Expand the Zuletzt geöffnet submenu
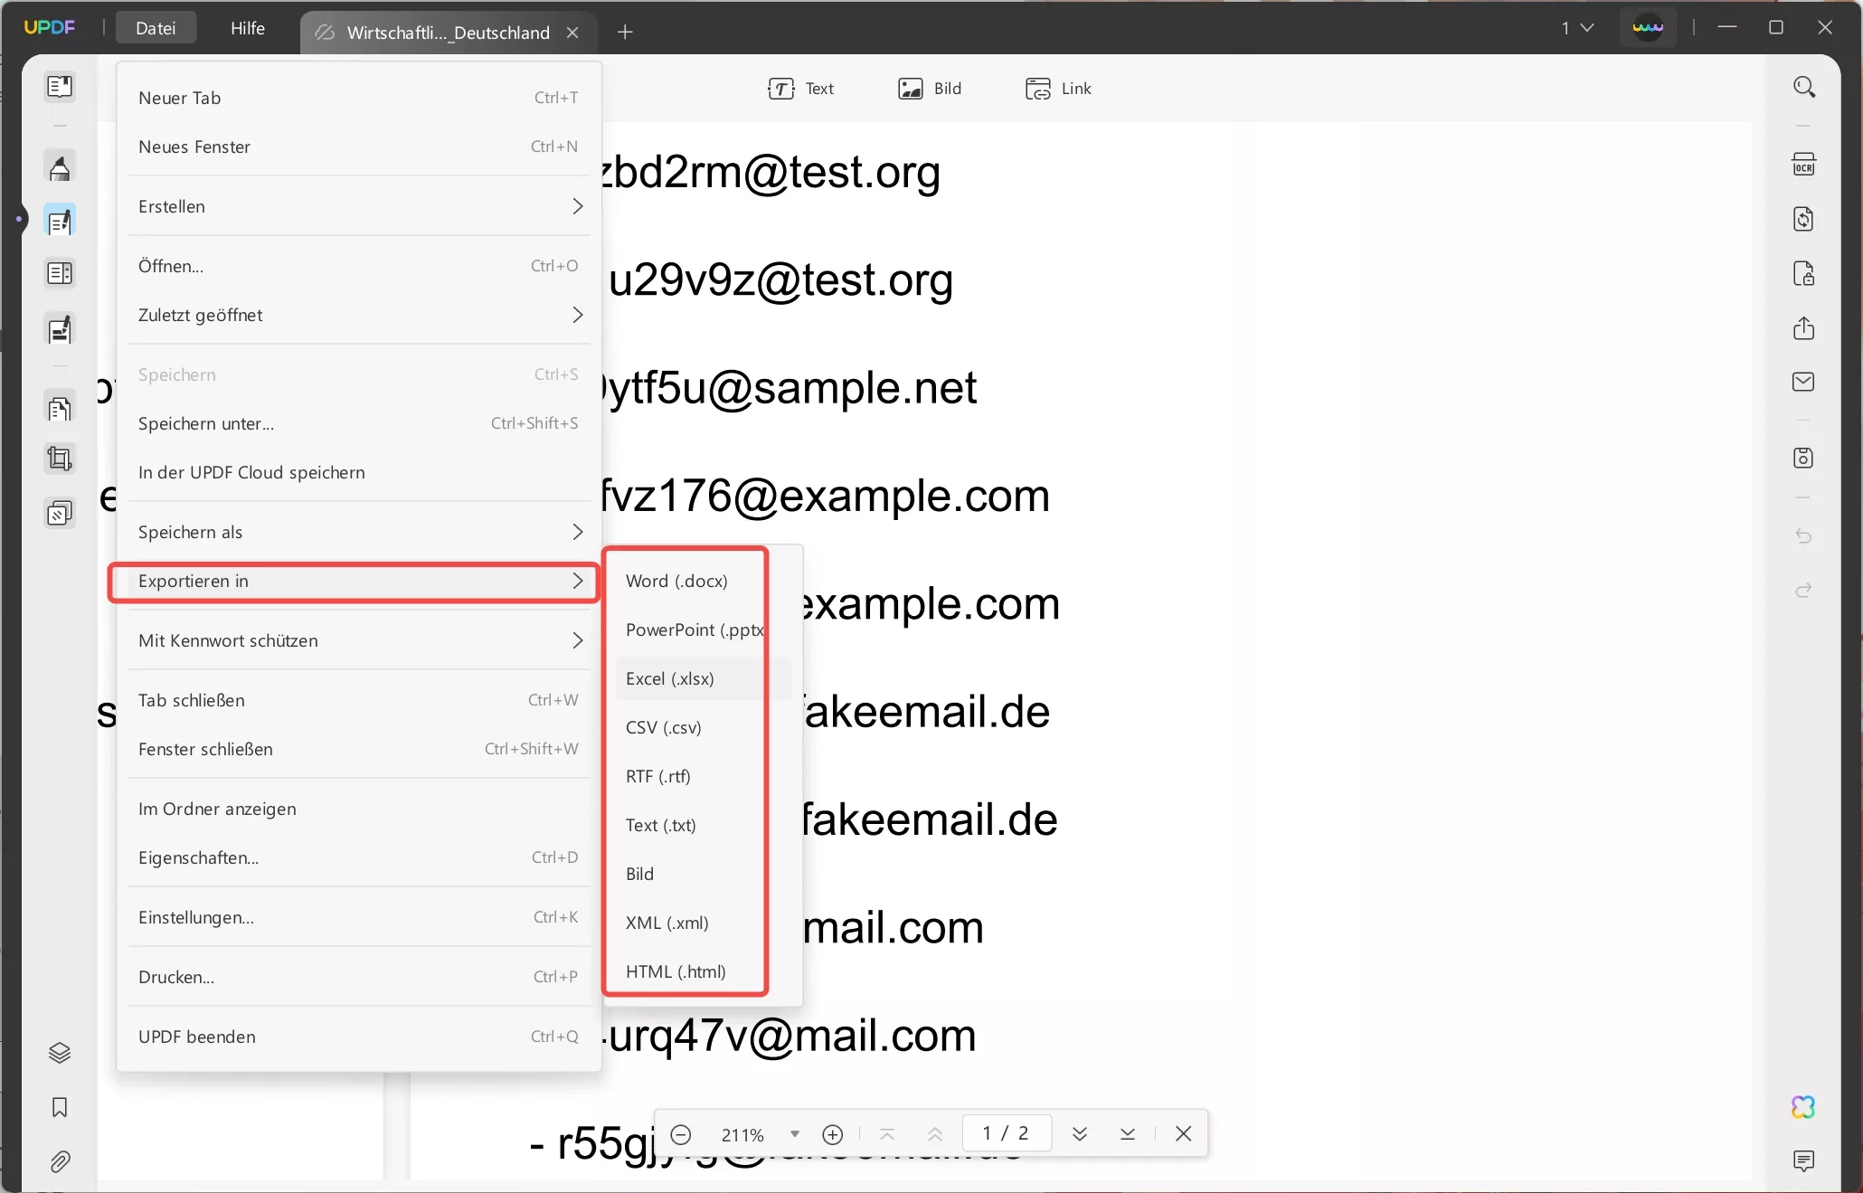Screen dimensions: 1863x1193 358,316
